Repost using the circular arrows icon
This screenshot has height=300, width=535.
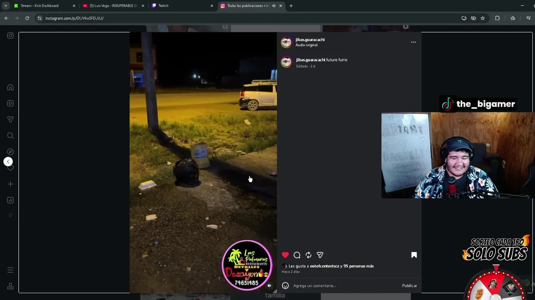[308, 255]
